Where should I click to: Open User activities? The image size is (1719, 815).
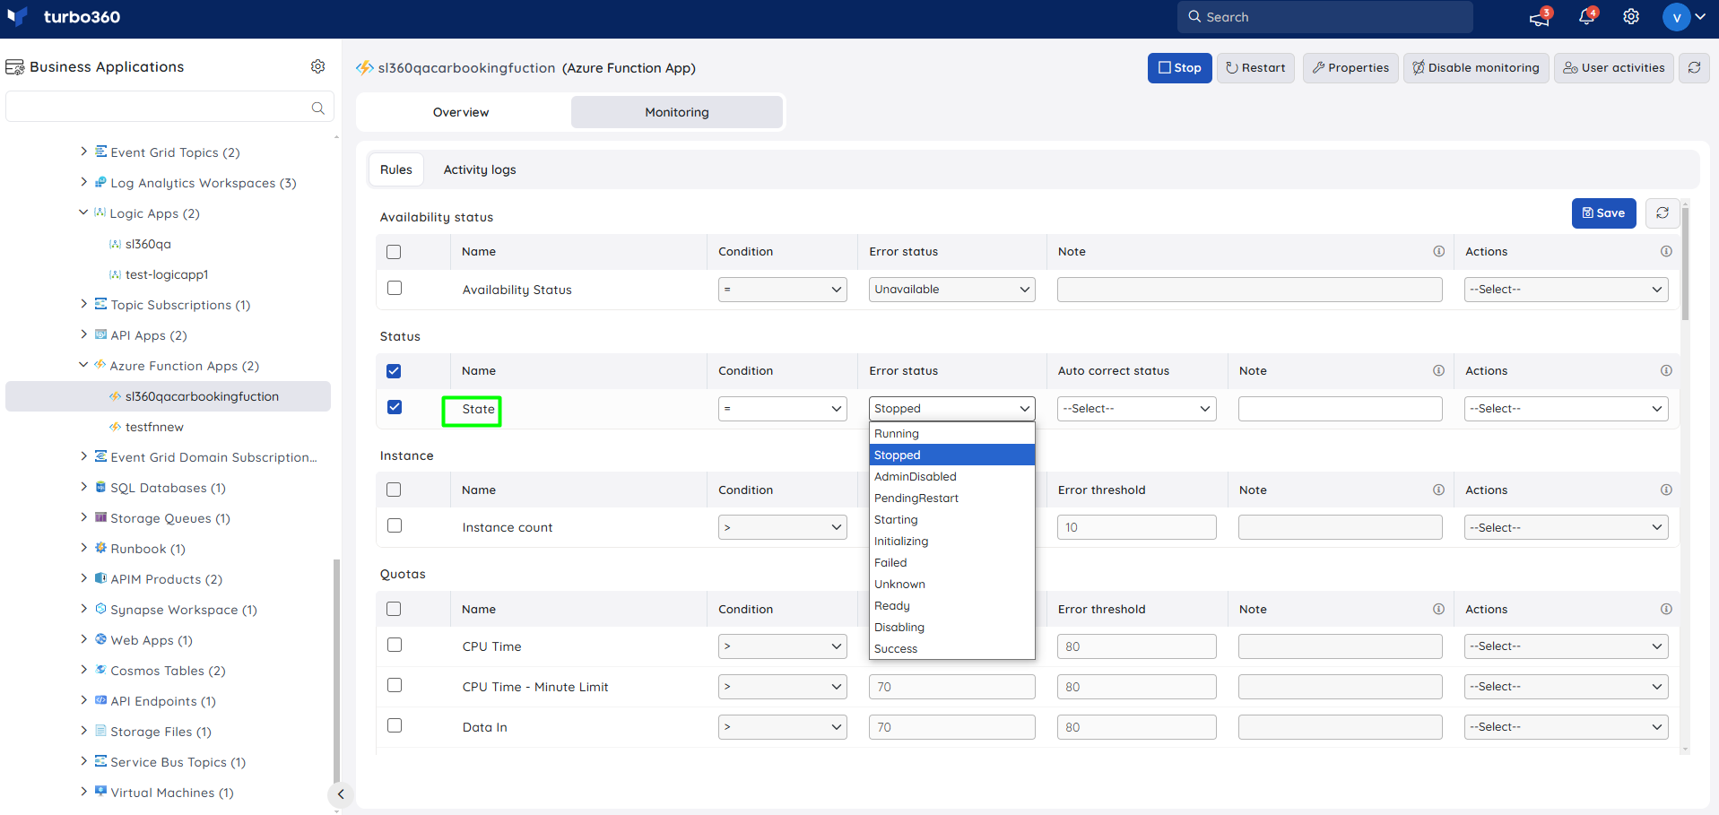tap(1614, 68)
